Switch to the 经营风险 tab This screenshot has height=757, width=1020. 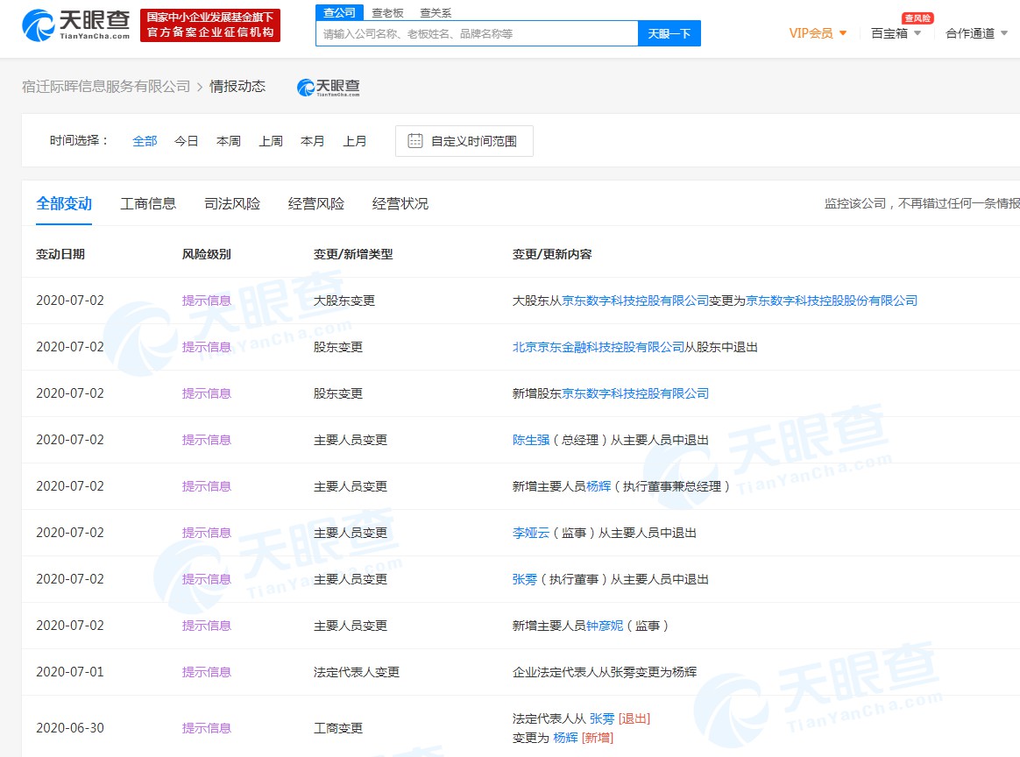[316, 203]
